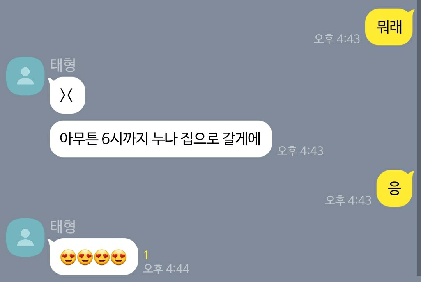Select the '아무튼 6시까지 누나 집으로 갈게에' message
Viewport: 421px width, 282px height.
tap(161, 139)
